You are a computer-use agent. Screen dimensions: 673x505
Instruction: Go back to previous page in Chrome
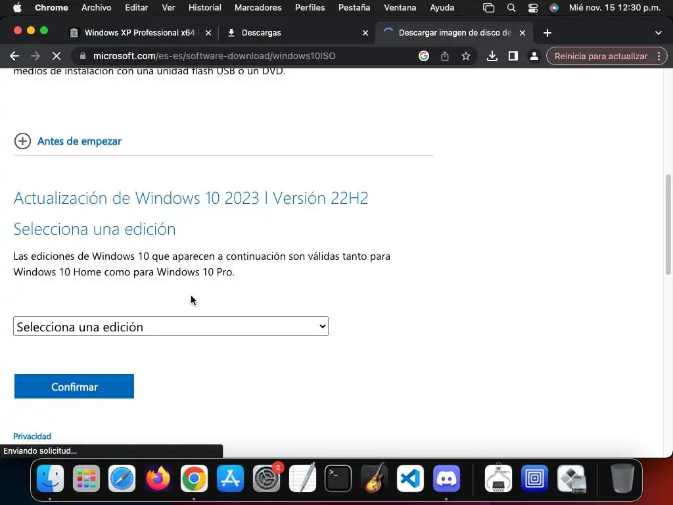tap(14, 57)
